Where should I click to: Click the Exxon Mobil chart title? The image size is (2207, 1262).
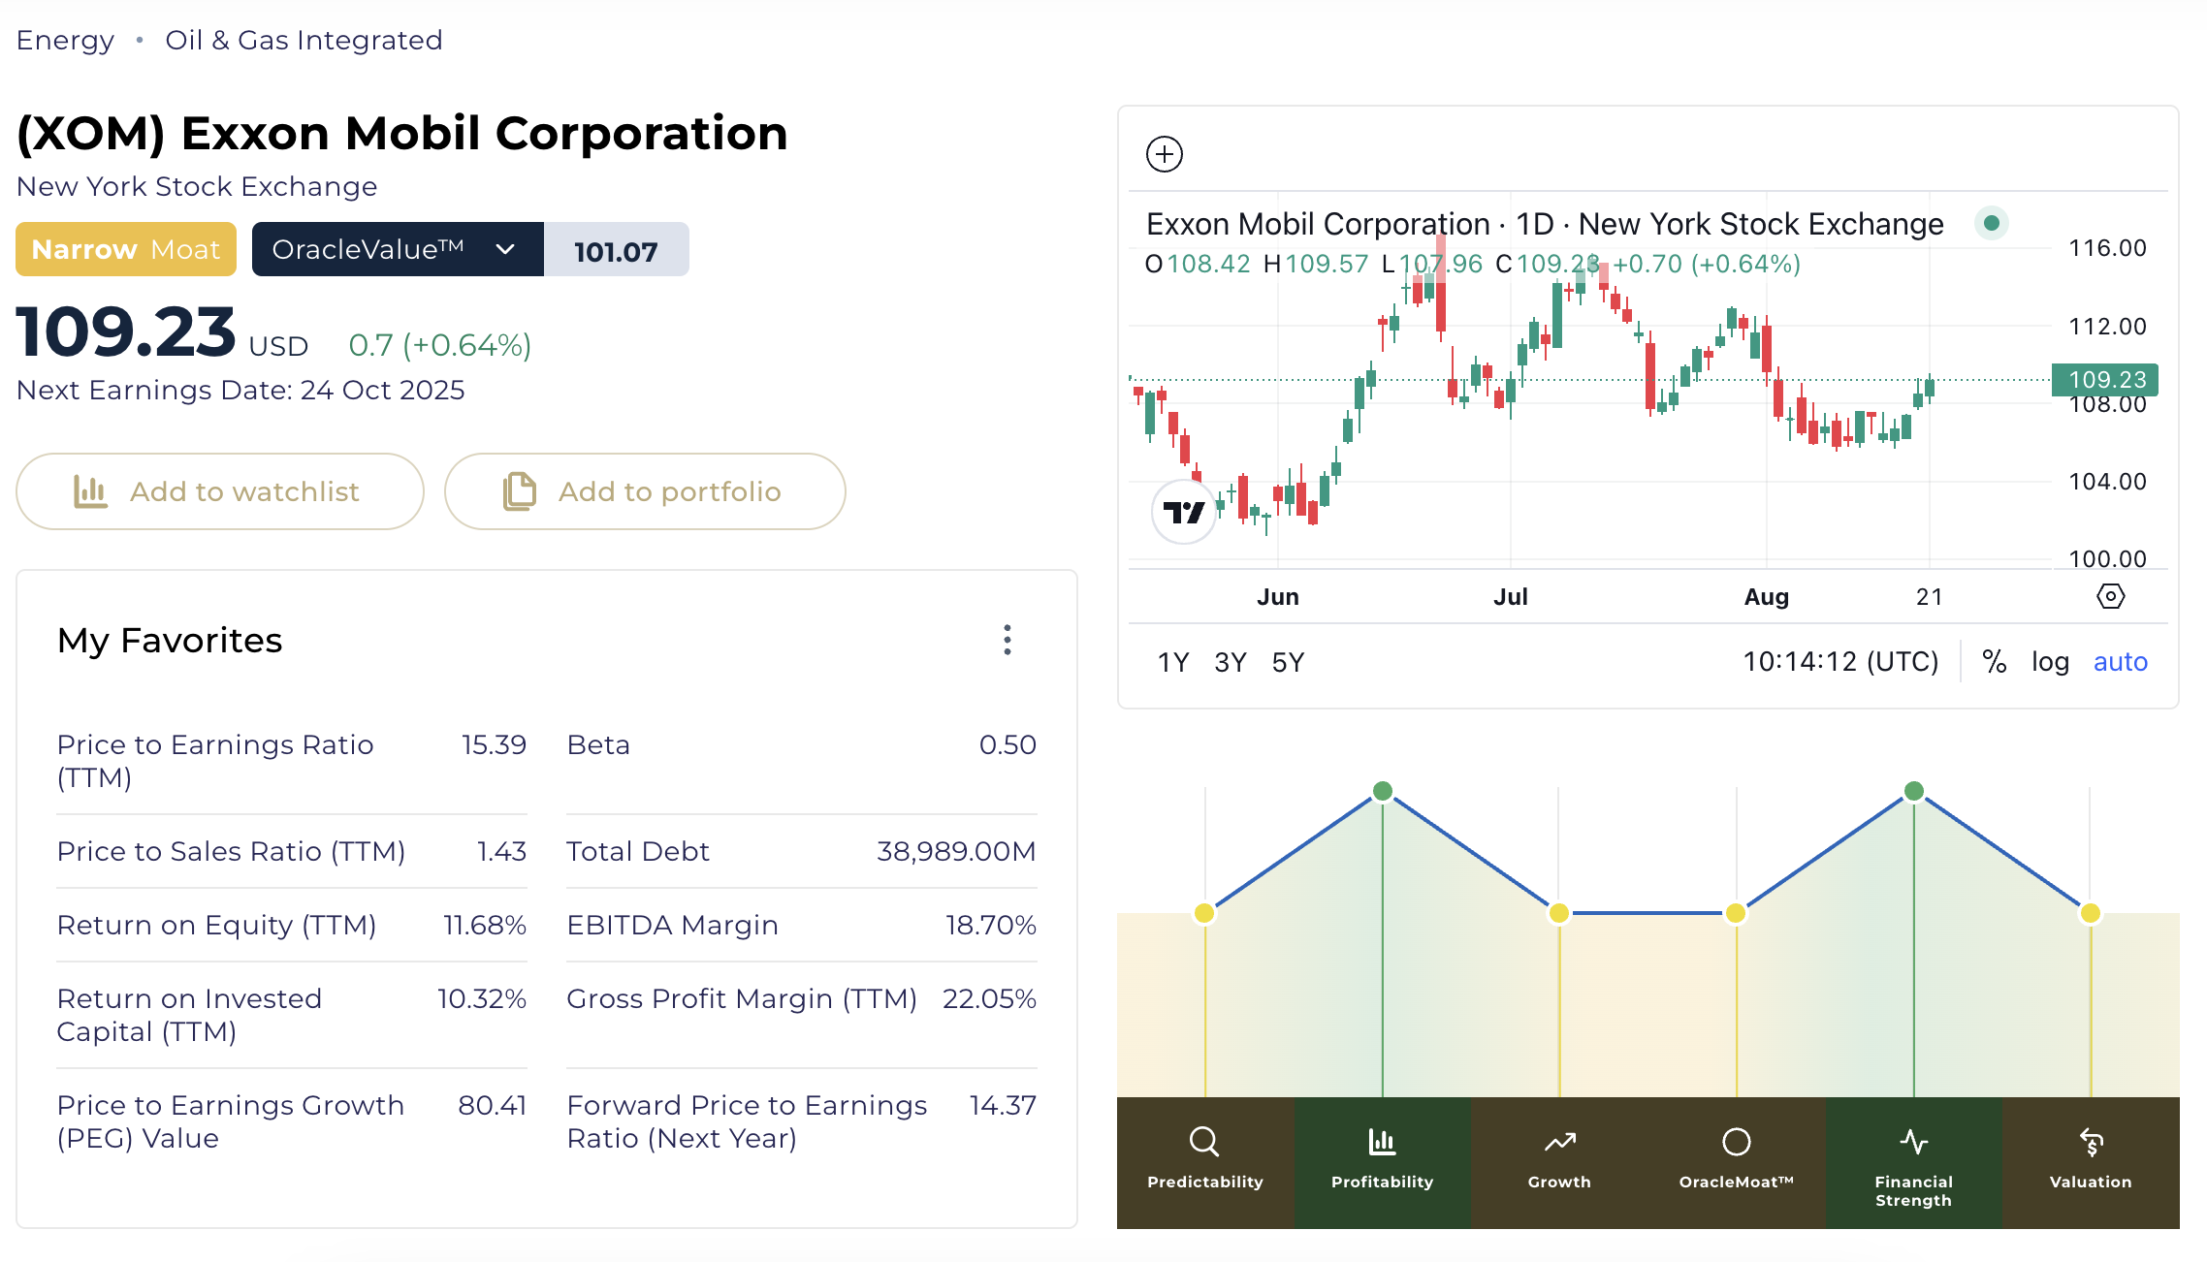tap(1545, 224)
